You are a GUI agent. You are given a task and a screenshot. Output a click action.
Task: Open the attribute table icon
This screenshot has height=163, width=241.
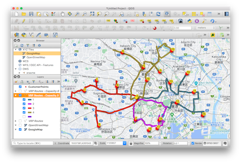point(209,14)
